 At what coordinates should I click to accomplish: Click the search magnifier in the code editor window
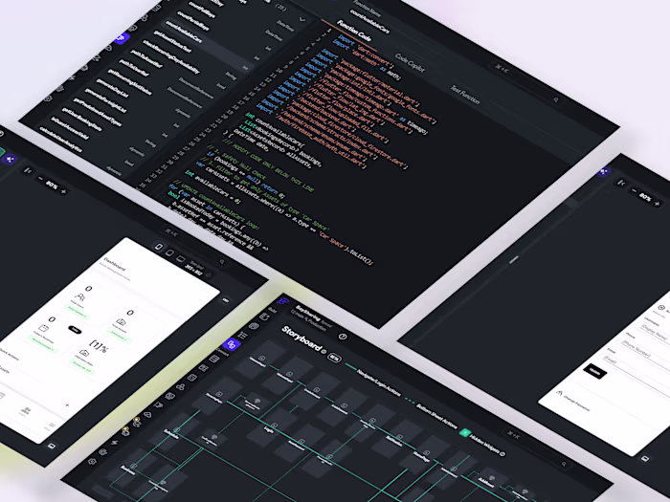[556, 99]
